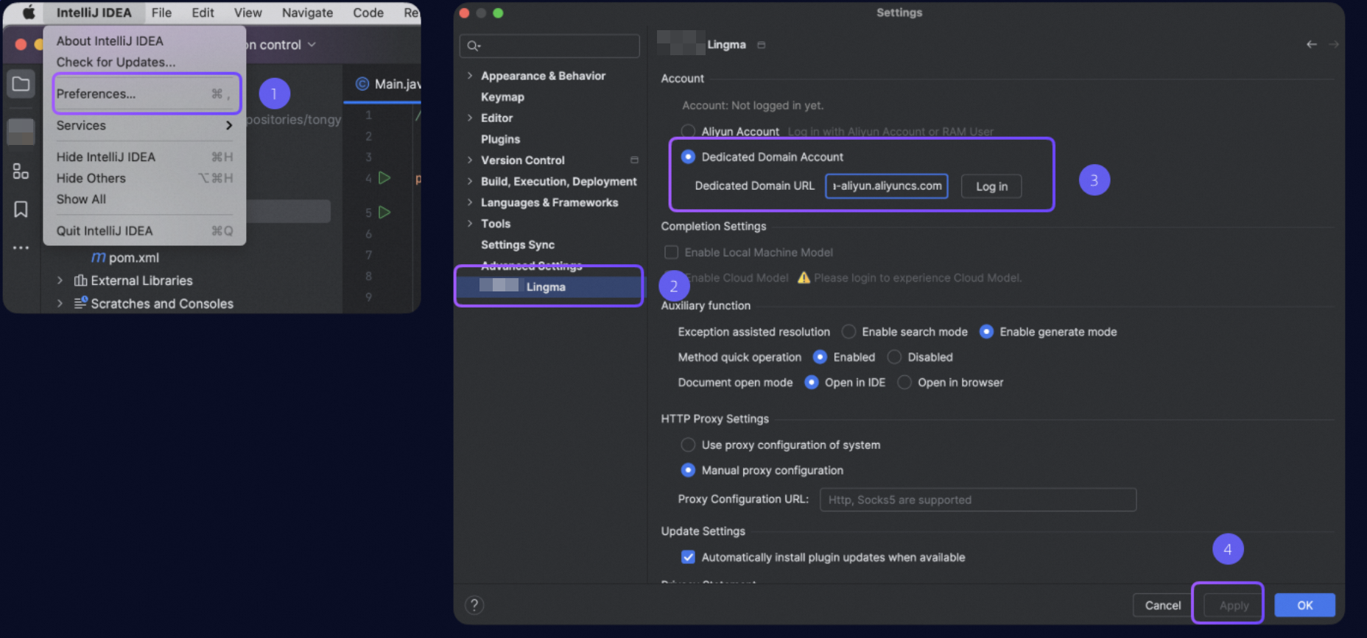Click the Apply button

tap(1234, 605)
